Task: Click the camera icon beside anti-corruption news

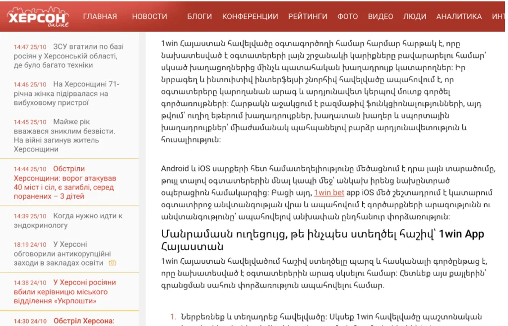Action: 113,263
